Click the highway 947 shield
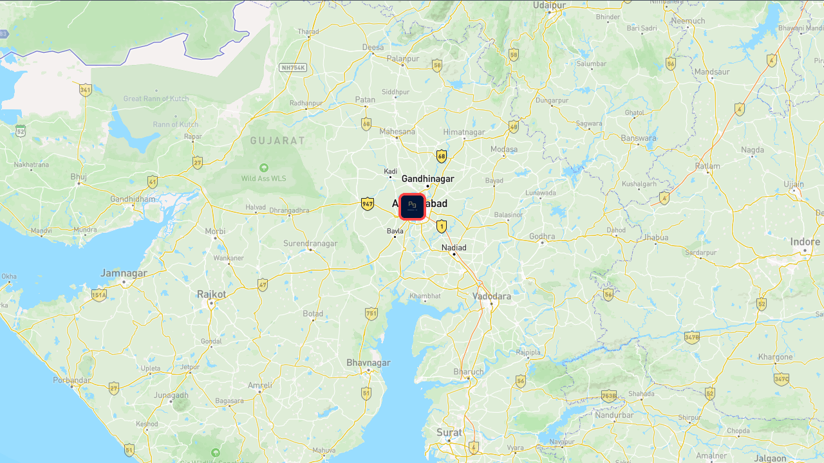824x463 pixels. [368, 204]
